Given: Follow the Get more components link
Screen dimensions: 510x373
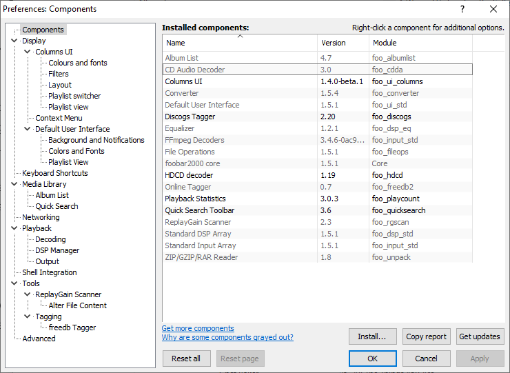Looking at the screenshot, I should 198,328.
